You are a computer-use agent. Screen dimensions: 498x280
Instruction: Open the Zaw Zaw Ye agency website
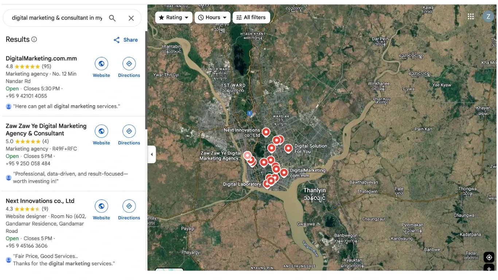click(101, 135)
